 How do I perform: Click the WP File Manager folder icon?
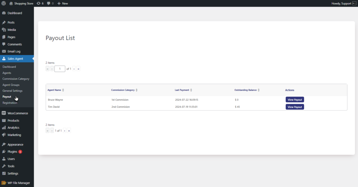click(4, 183)
